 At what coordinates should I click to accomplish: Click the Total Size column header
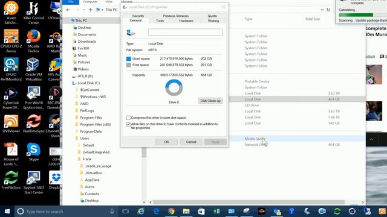pyautogui.click(x=313, y=19)
